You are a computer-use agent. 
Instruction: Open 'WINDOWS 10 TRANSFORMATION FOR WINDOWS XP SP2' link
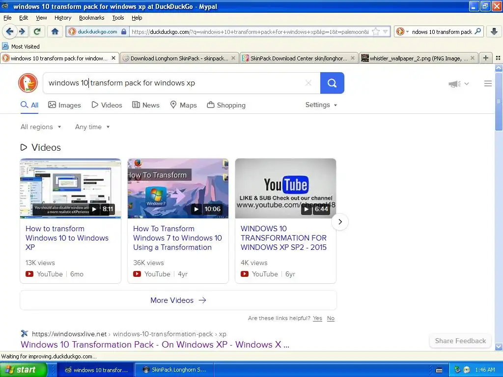coord(283,238)
